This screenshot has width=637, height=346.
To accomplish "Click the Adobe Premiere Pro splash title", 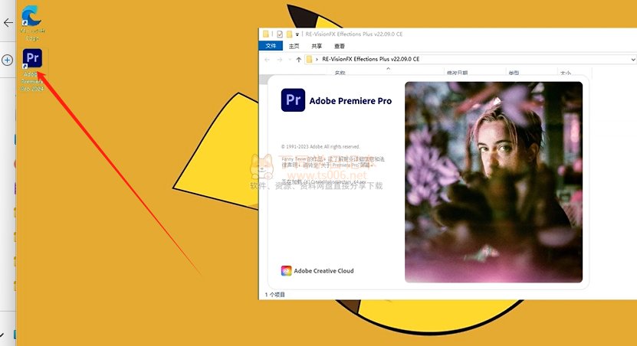I will coord(350,100).
